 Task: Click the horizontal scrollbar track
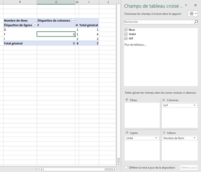(x=109, y=169)
